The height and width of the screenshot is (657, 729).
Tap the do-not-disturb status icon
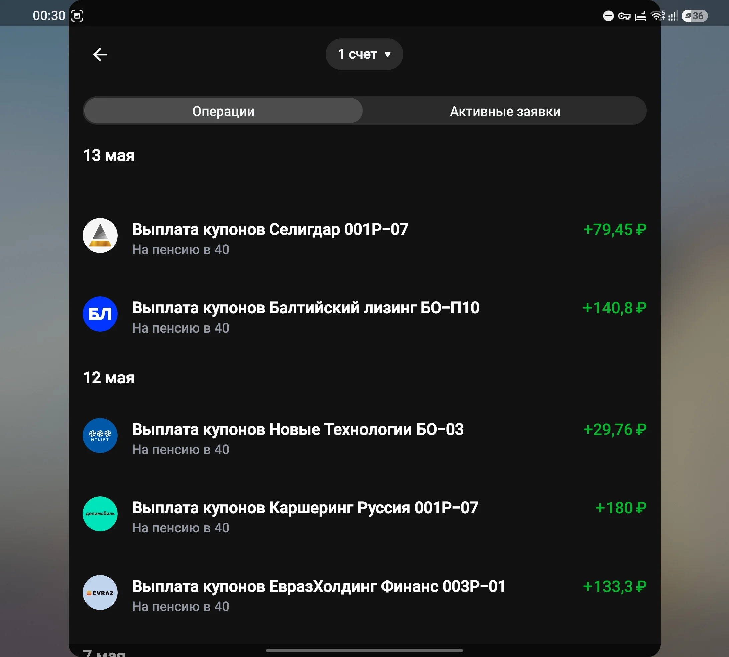pyautogui.click(x=609, y=16)
